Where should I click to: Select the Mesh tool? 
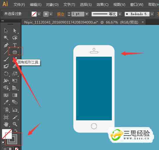coord(6,95)
